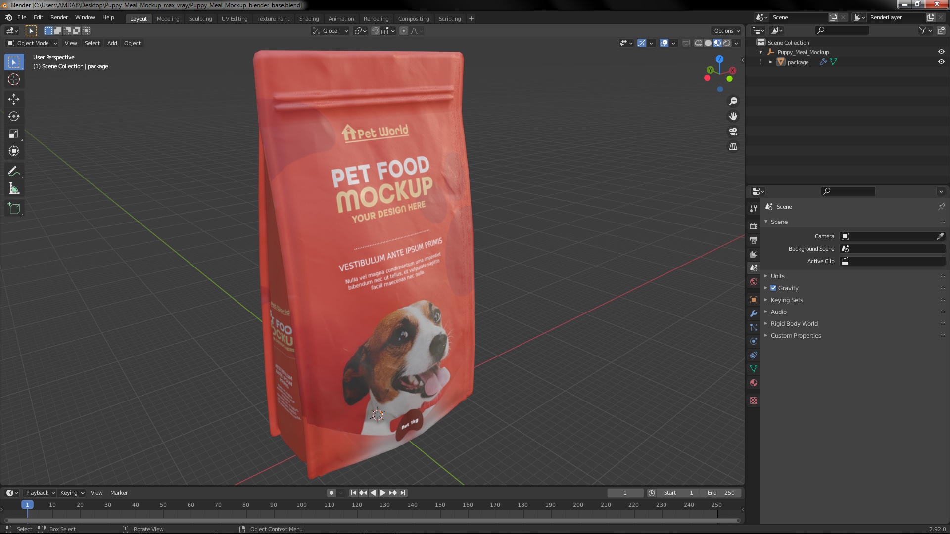The image size is (950, 534).
Task: Switch to the Modeling workspace tab
Action: pyautogui.click(x=168, y=19)
